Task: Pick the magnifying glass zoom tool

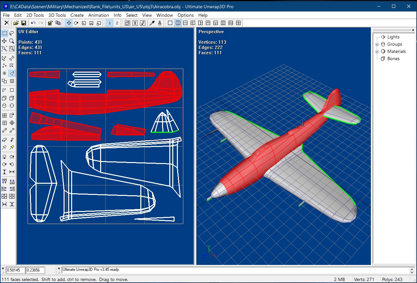Action: 12,41
